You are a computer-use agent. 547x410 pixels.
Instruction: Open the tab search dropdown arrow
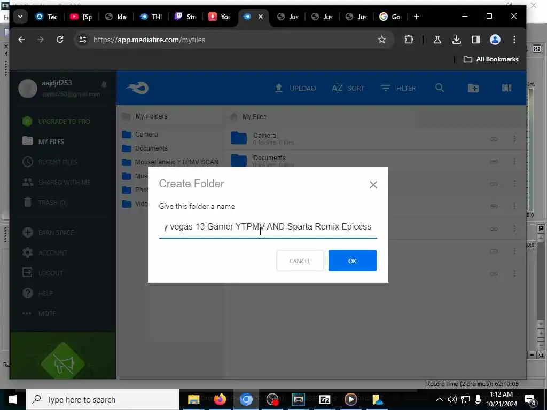(x=20, y=17)
